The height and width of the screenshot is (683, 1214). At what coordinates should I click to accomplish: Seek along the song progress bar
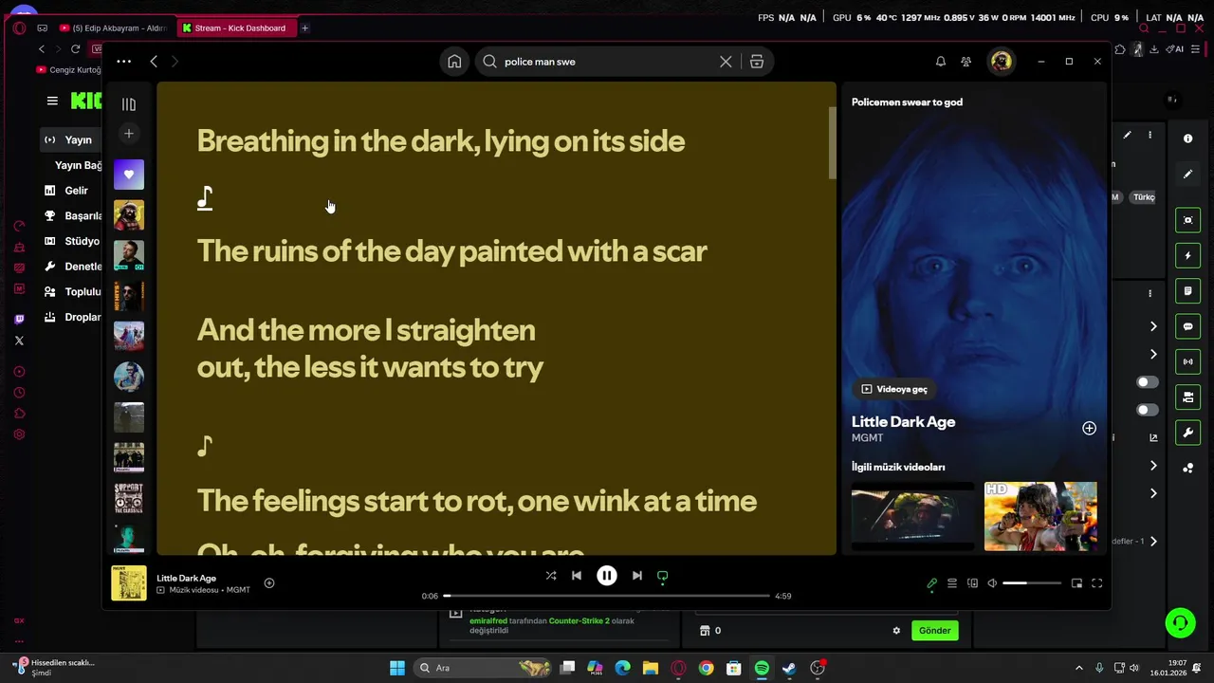click(x=606, y=596)
